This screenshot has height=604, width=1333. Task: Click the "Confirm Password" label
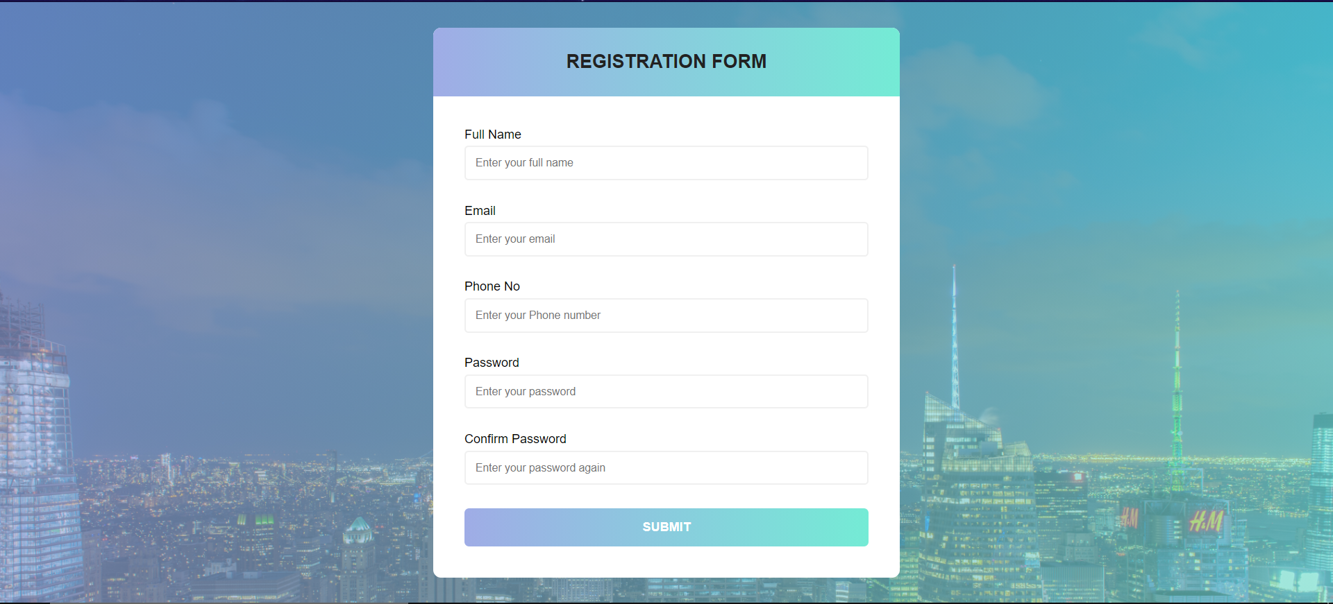[x=515, y=438]
